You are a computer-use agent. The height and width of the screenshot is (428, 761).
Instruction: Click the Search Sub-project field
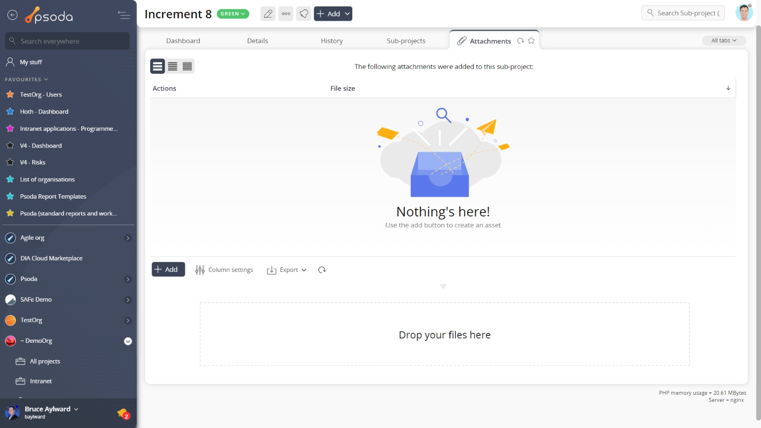[x=683, y=13]
